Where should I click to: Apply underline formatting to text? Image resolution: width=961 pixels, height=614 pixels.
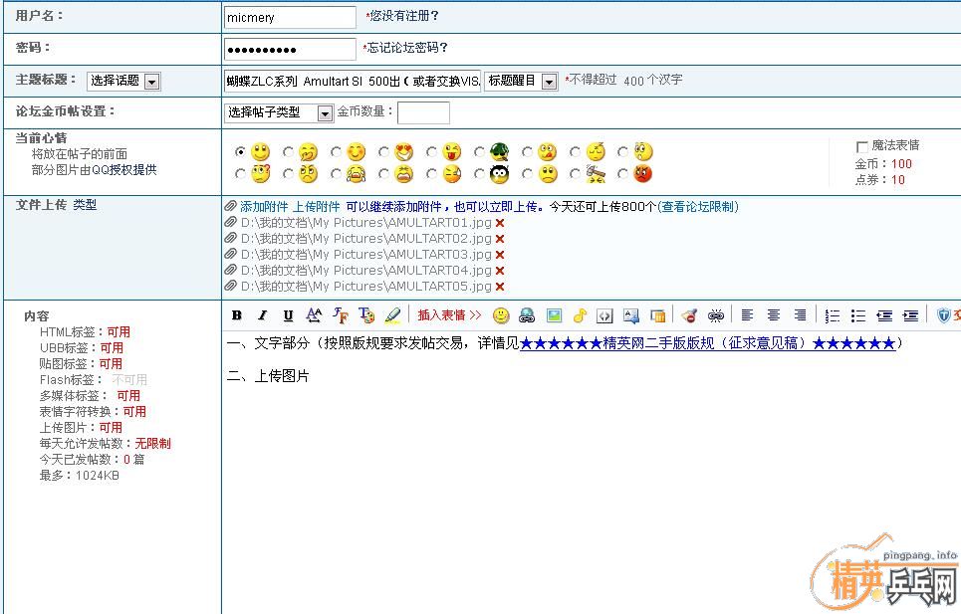(288, 315)
